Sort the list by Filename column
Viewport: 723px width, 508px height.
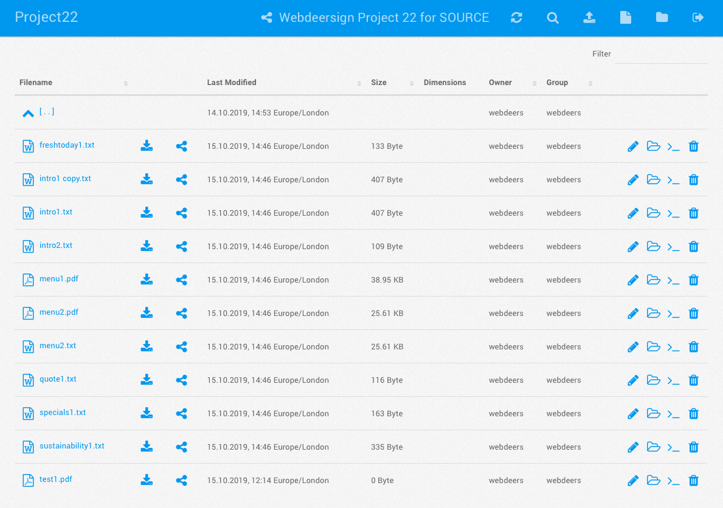pyautogui.click(x=36, y=83)
